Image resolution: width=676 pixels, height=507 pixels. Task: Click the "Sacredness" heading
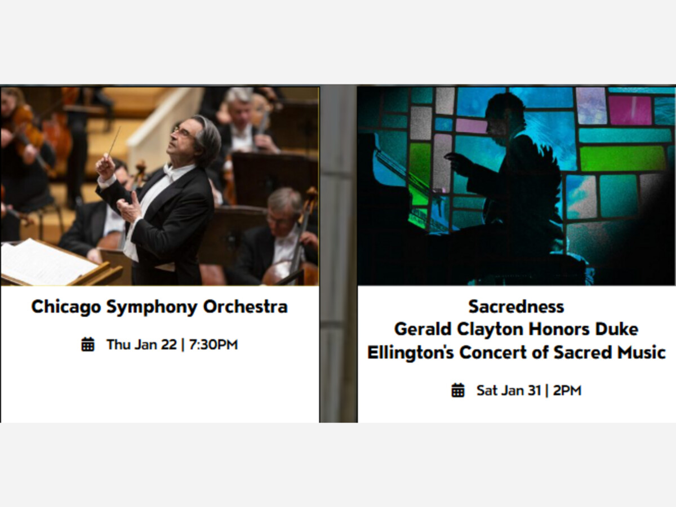(x=516, y=306)
